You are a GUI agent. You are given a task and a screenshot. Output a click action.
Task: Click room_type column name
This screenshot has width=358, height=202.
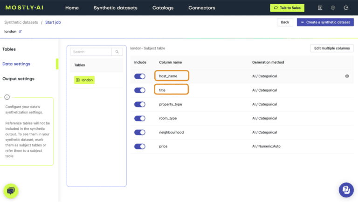coord(168,118)
